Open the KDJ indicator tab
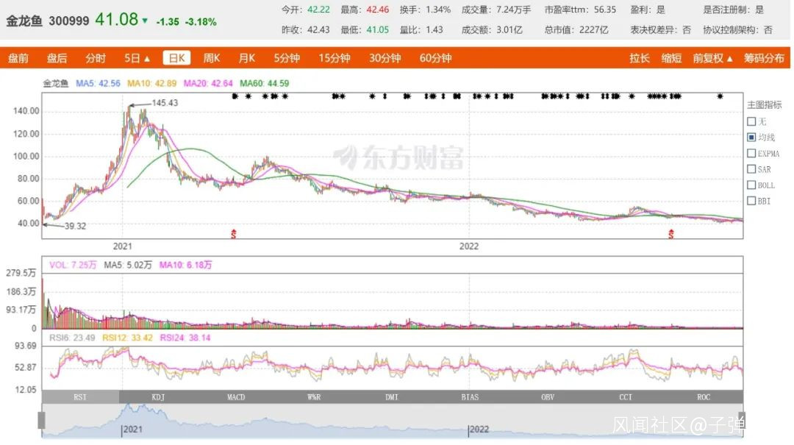Viewport: 794px width, 445px height. pos(158,397)
